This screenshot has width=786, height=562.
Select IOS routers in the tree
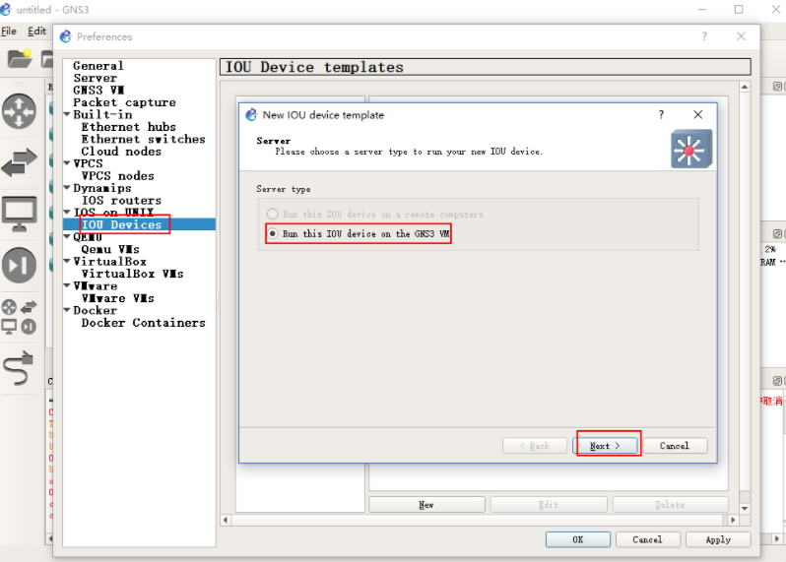click(x=121, y=201)
